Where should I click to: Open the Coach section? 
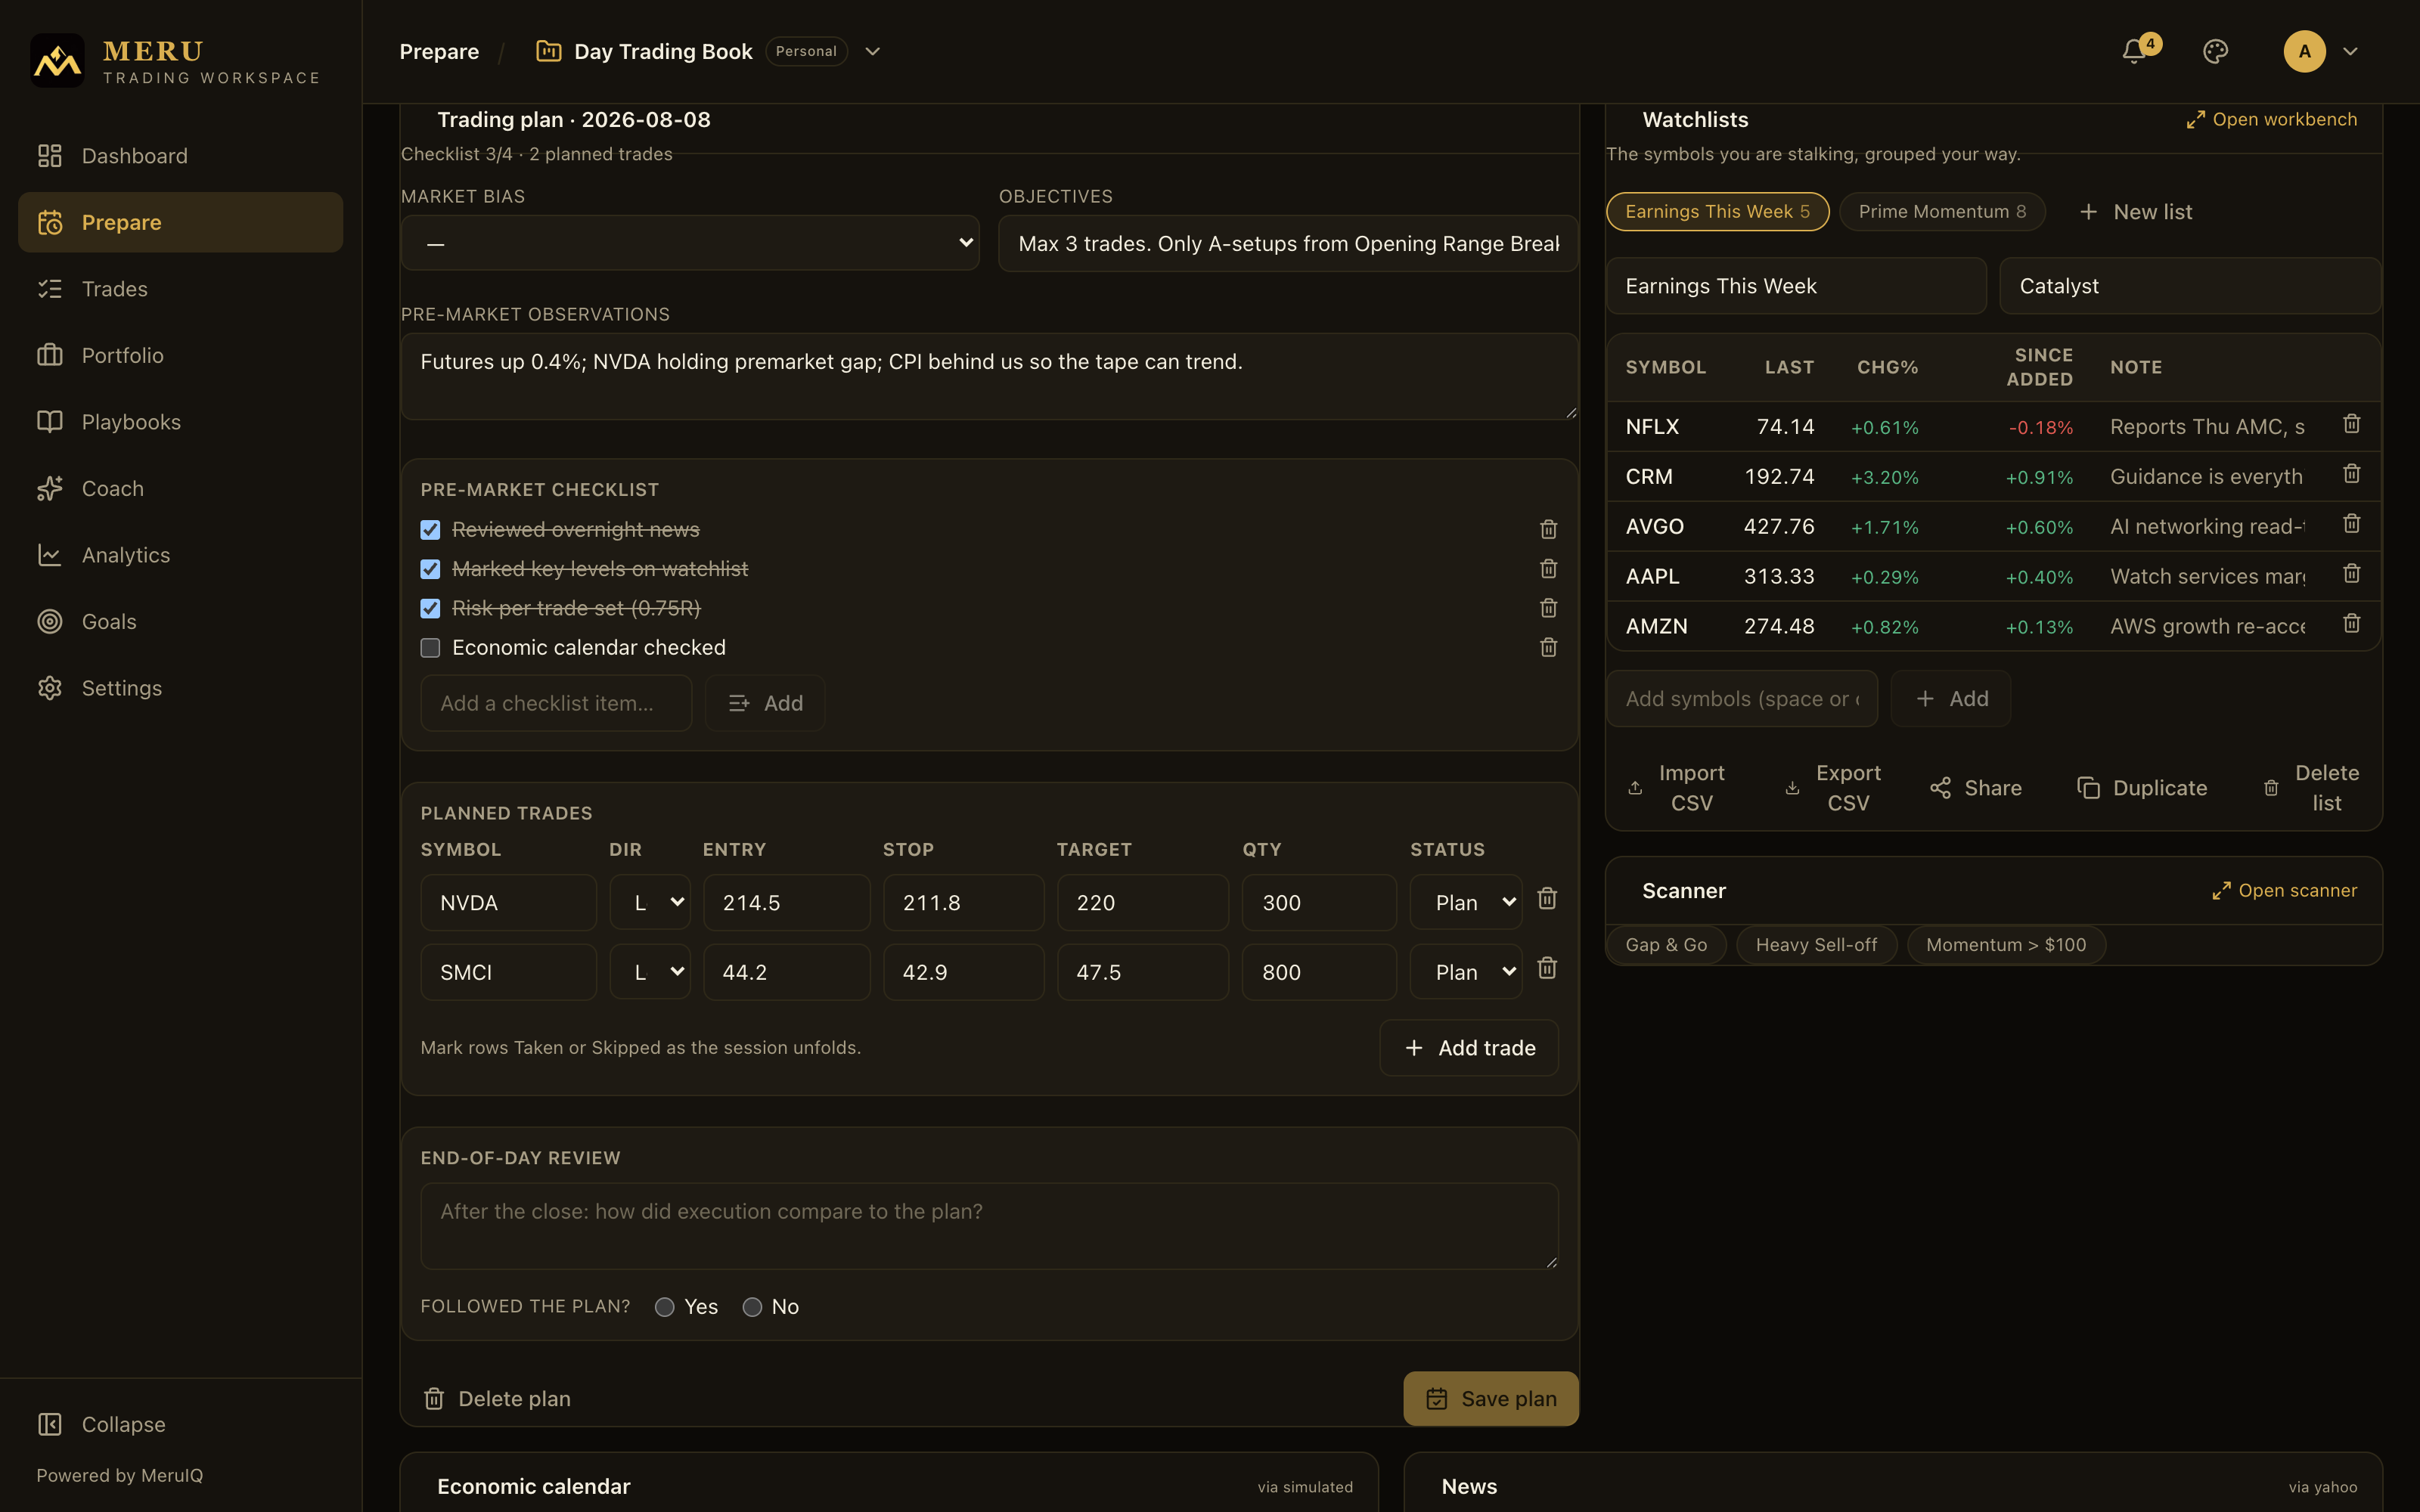coord(180,488)
